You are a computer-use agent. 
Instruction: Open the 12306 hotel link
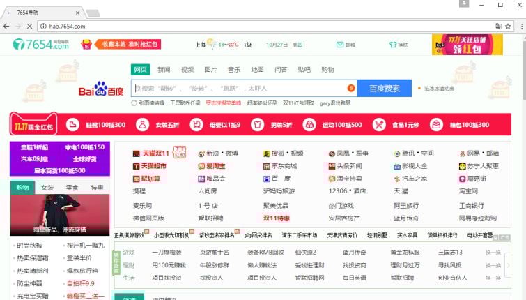347,191
